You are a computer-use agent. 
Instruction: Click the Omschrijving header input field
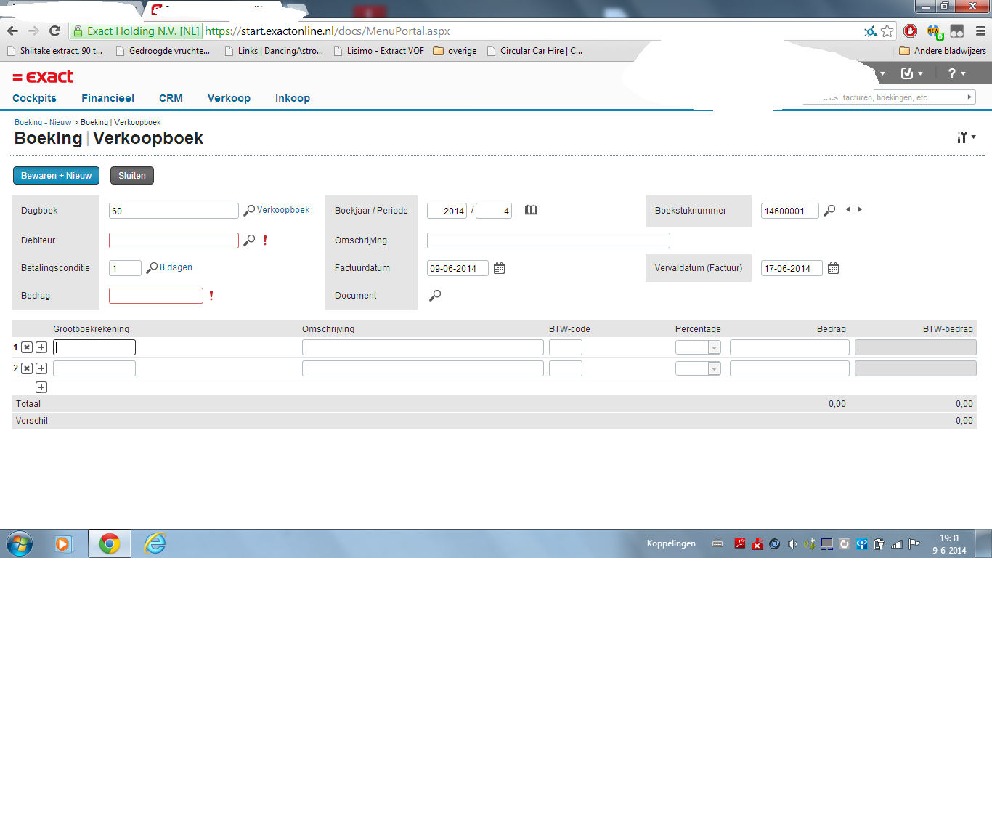(548, 240)
